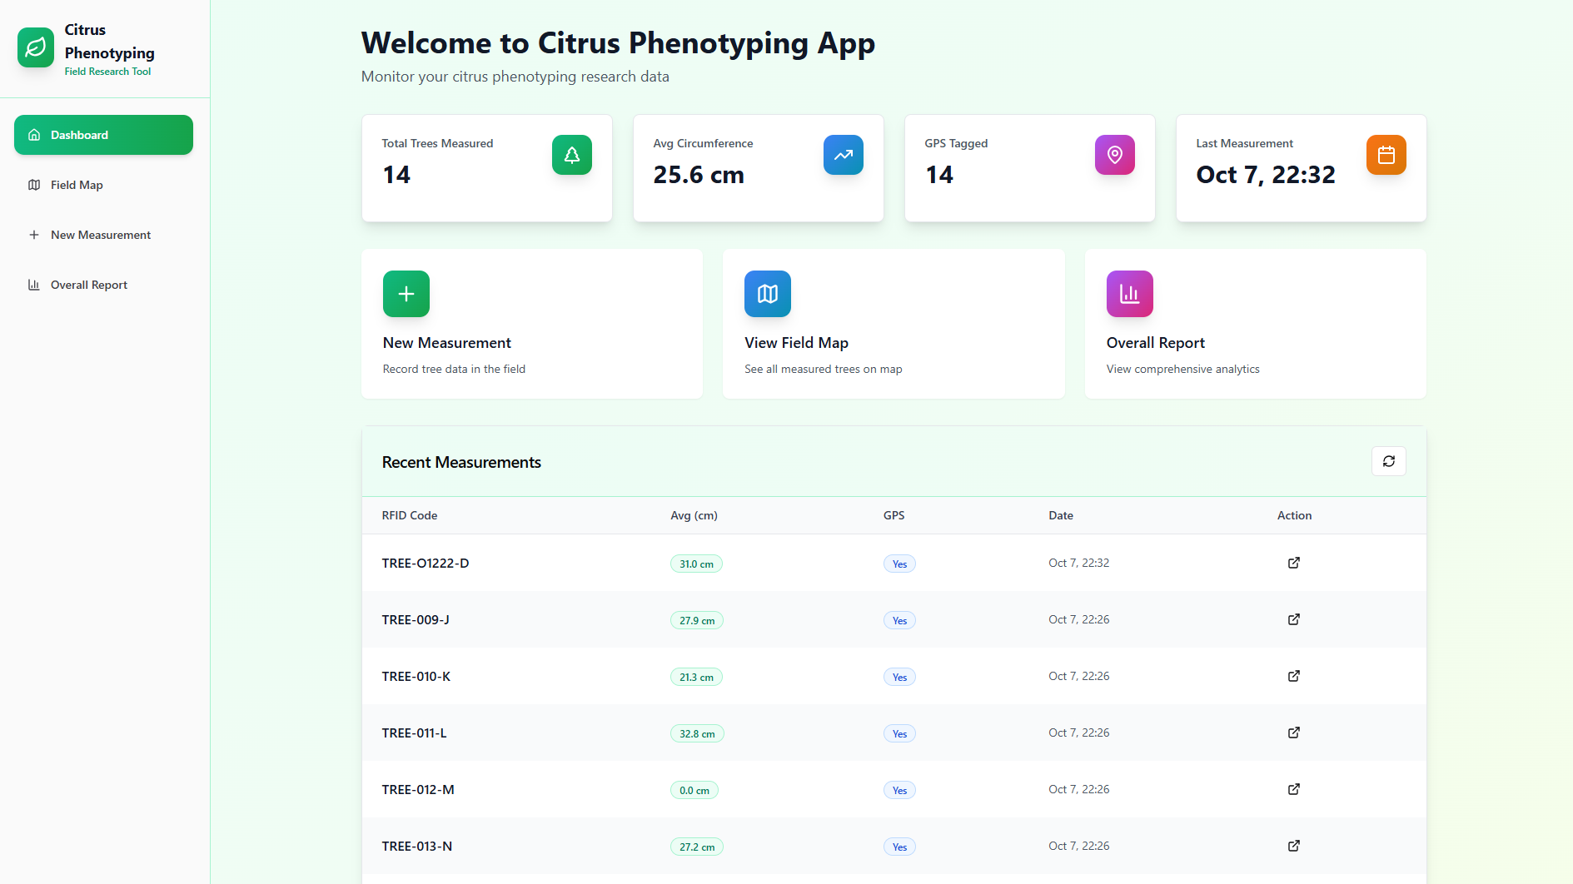The height and width of the screenshot is (884, 1573).
Task: Open details for TREE-010-K row
Action: (1294, 676)
